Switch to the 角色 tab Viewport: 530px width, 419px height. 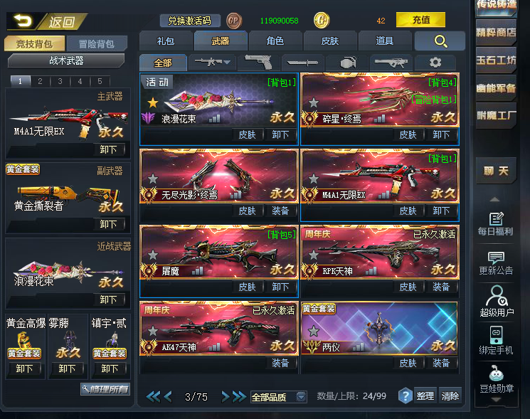(275, 41)
